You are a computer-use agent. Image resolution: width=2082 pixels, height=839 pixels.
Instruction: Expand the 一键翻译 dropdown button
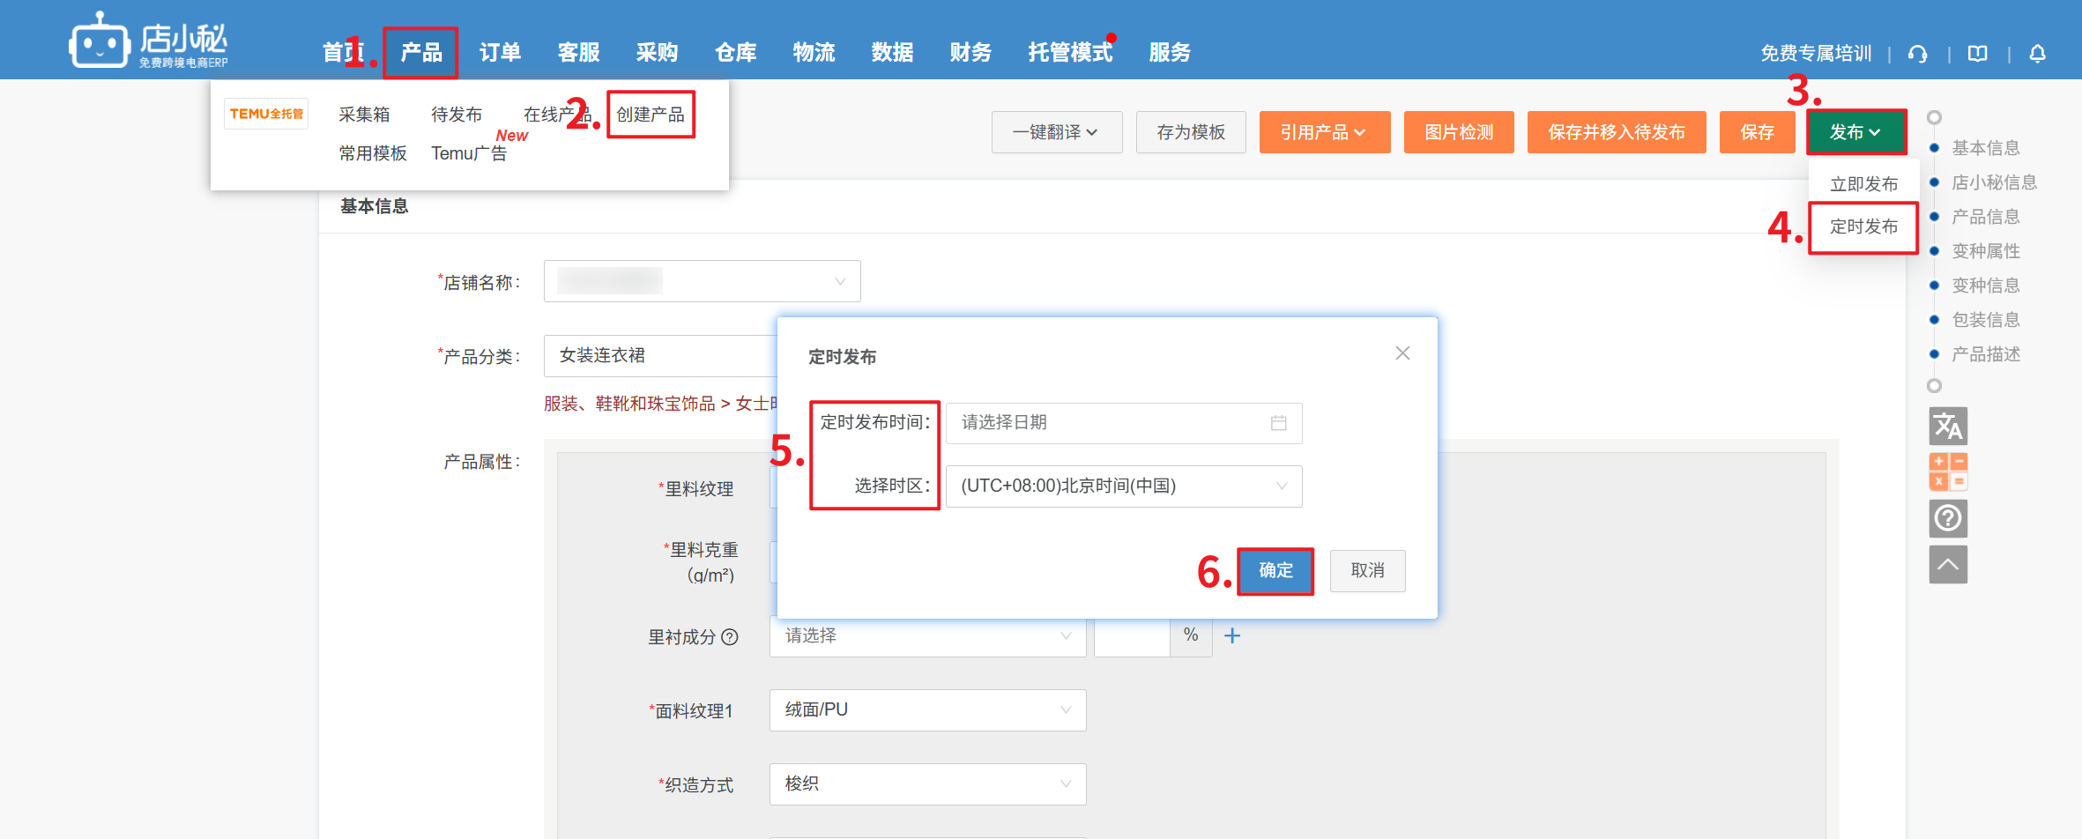(1056, 132)
